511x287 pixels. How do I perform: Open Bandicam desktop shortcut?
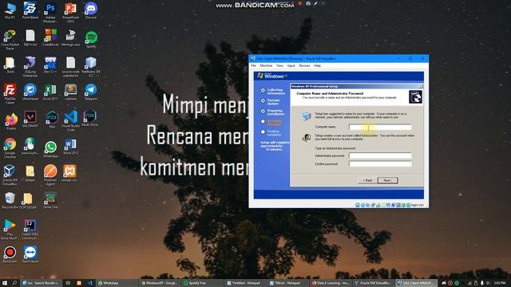pos(10,254)
